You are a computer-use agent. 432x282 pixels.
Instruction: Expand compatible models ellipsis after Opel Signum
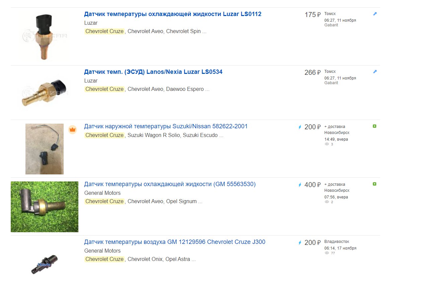(x=200, y=202)
